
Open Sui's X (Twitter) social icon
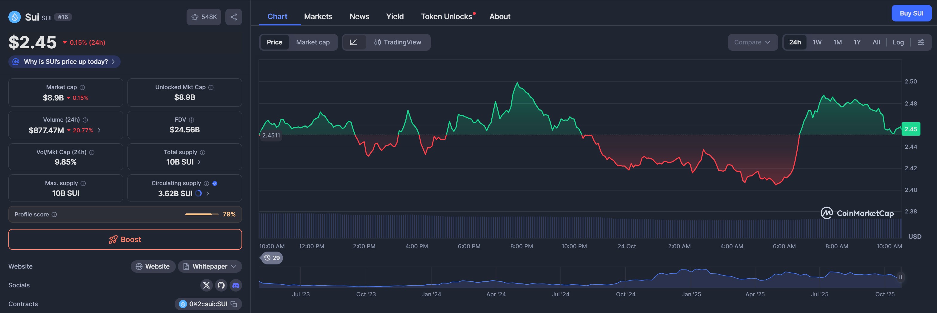206,285
